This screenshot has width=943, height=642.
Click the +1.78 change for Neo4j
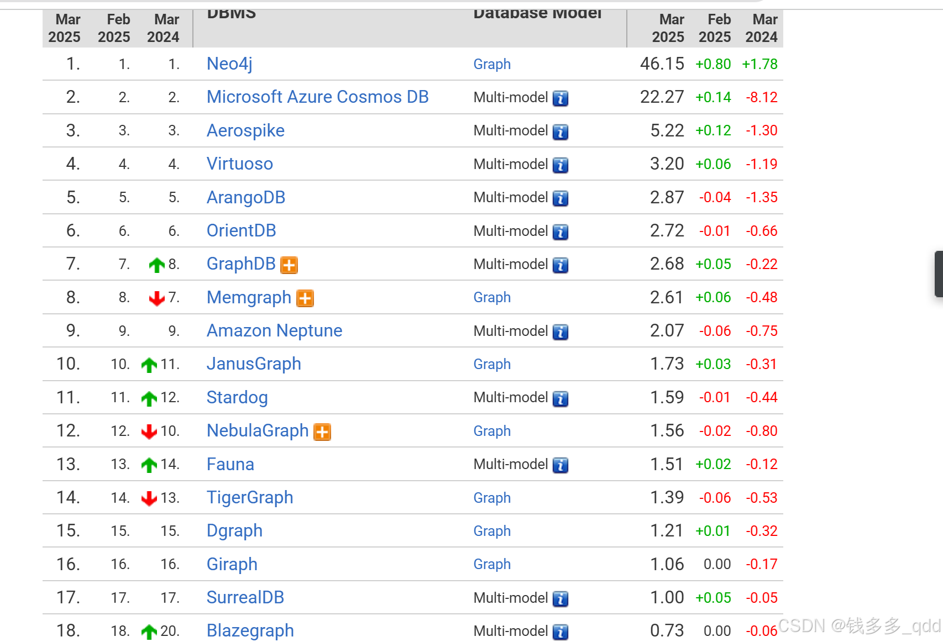coord(759,65)
